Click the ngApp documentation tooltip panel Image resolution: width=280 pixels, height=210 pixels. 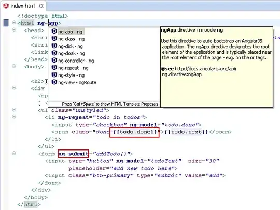217,67
